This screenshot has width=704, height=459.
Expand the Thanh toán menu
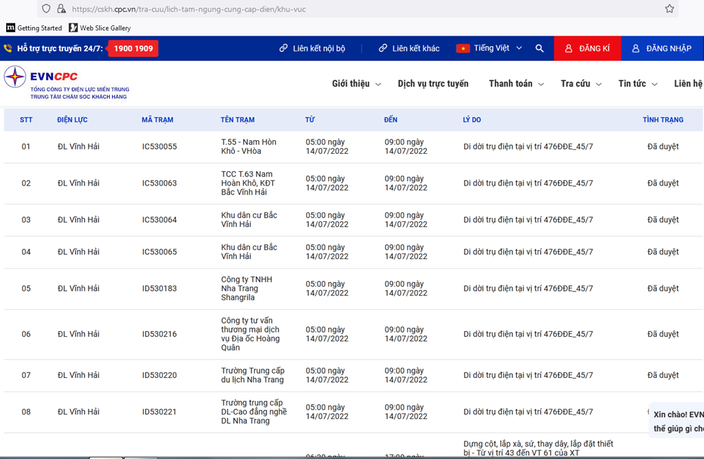[x=516, y=84]
